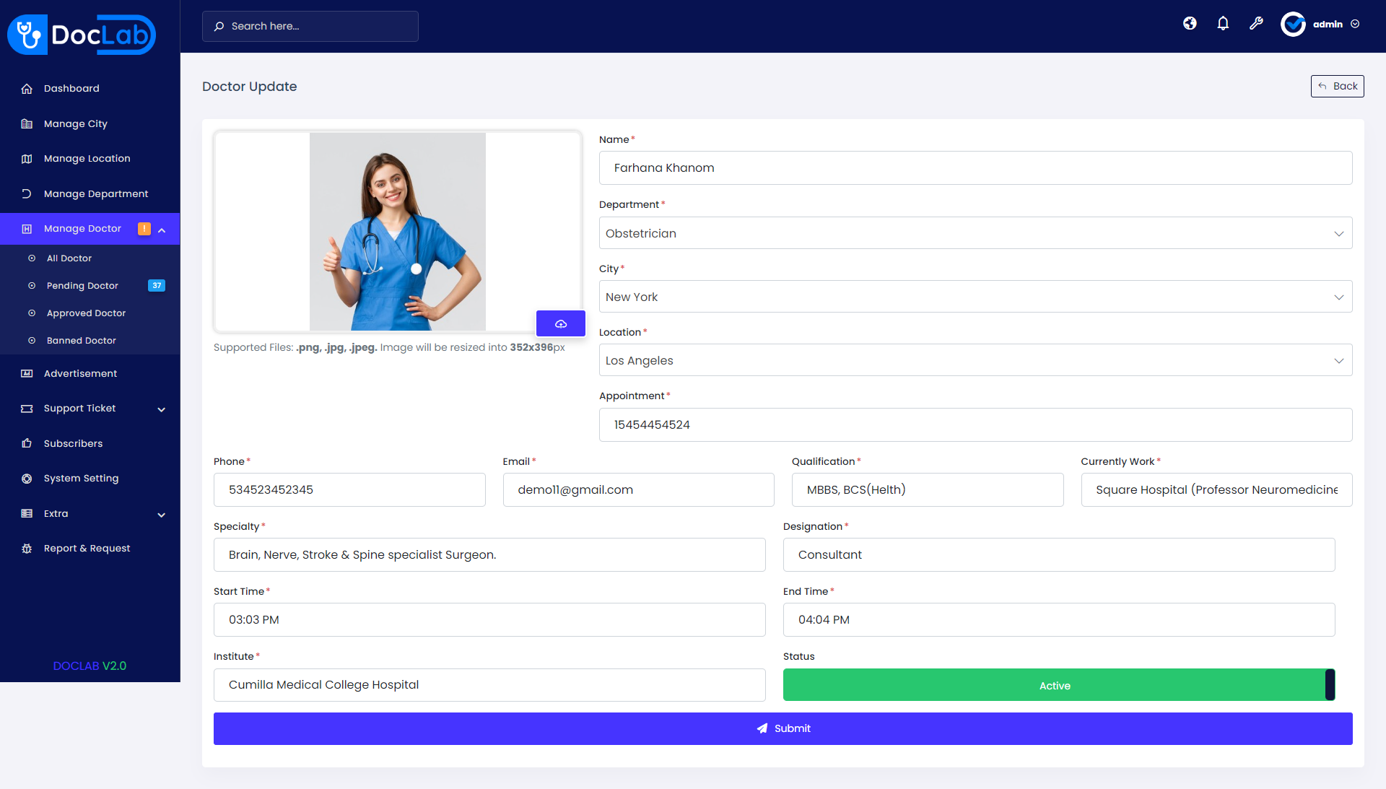Viewport: 1386px width, 789px height.
Task: Expand the Support Ticket menu
Action: click(79, 408)
